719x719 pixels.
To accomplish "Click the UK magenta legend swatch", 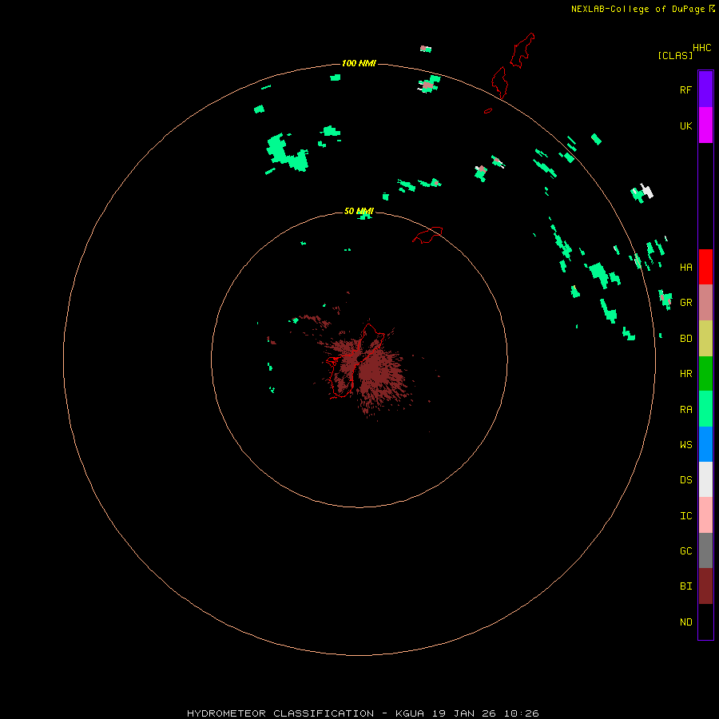I will tap(705, 125).
